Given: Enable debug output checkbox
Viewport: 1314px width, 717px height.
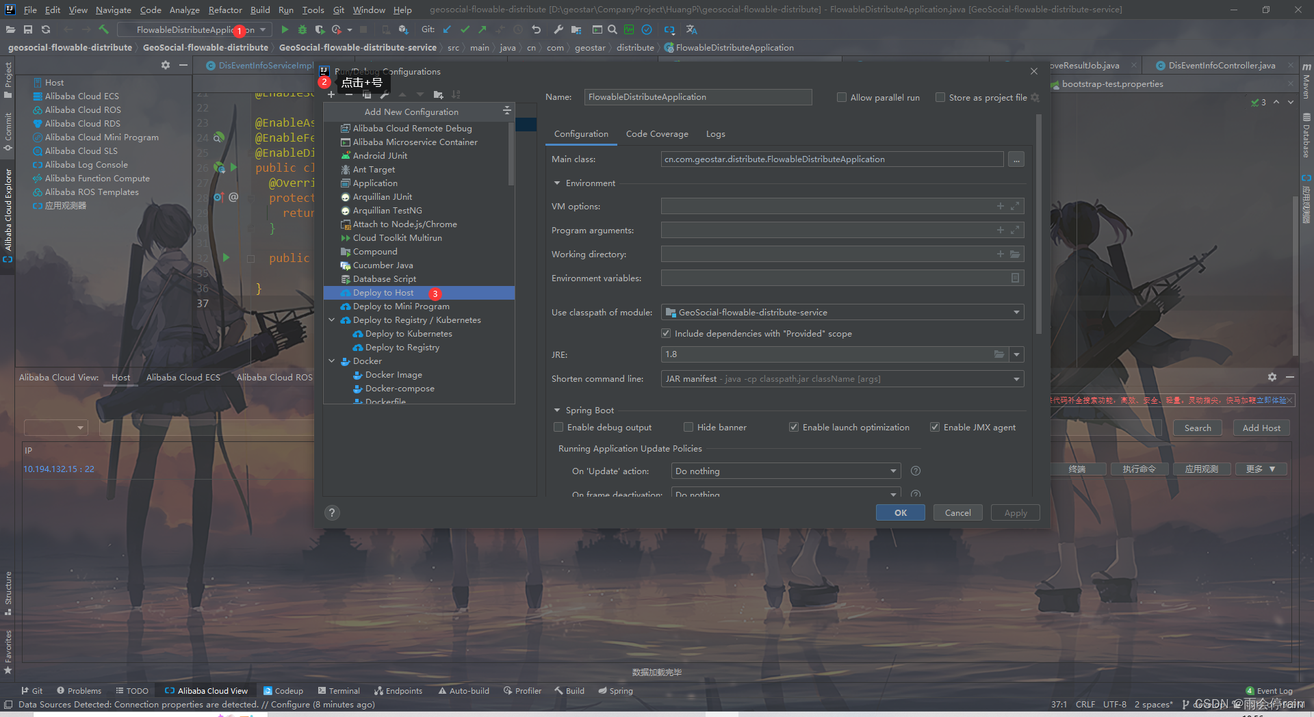Looking at the screenshot, I should coord(558,427).
